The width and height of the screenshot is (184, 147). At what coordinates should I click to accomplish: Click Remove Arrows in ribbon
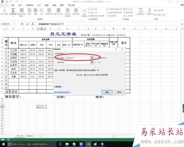click(112, 16)
